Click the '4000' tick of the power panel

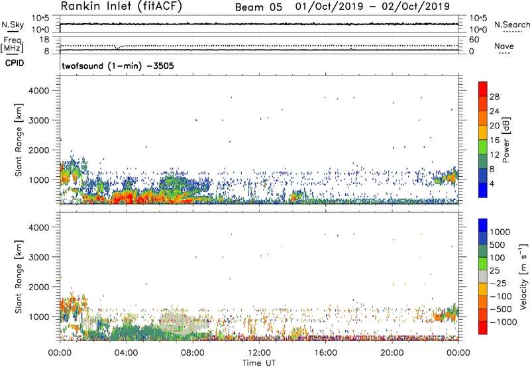tap(39, 91)
